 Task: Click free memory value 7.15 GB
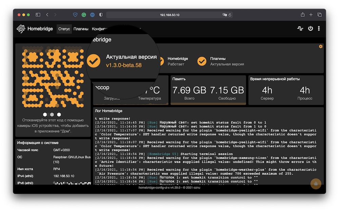227,90
